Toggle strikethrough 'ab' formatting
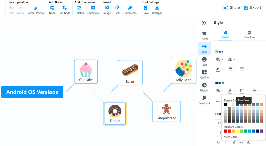The height and width of the screenshot is (146, 266). point(241,142)
